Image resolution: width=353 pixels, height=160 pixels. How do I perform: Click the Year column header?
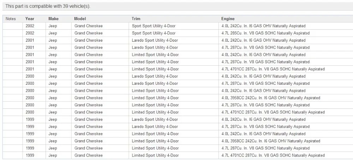coord(30,19)
